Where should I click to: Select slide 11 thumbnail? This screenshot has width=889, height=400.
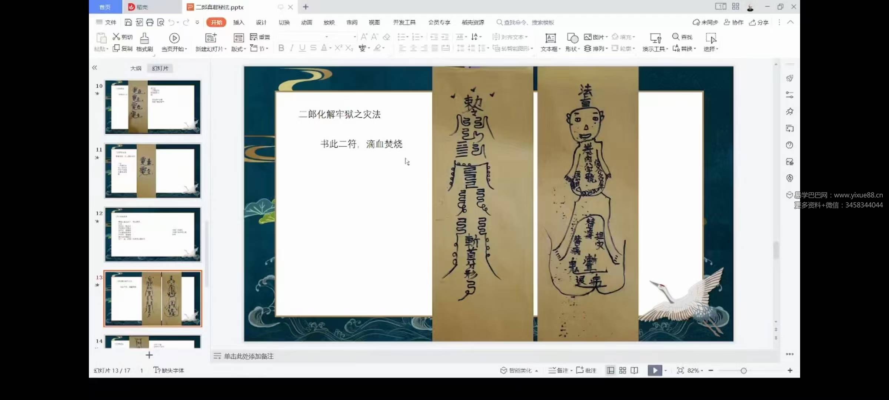pyautogui.click(x=153, y=171)
